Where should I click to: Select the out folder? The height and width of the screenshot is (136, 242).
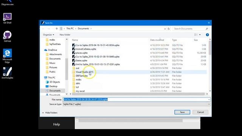pyautogui.click(x=76, y=68)
